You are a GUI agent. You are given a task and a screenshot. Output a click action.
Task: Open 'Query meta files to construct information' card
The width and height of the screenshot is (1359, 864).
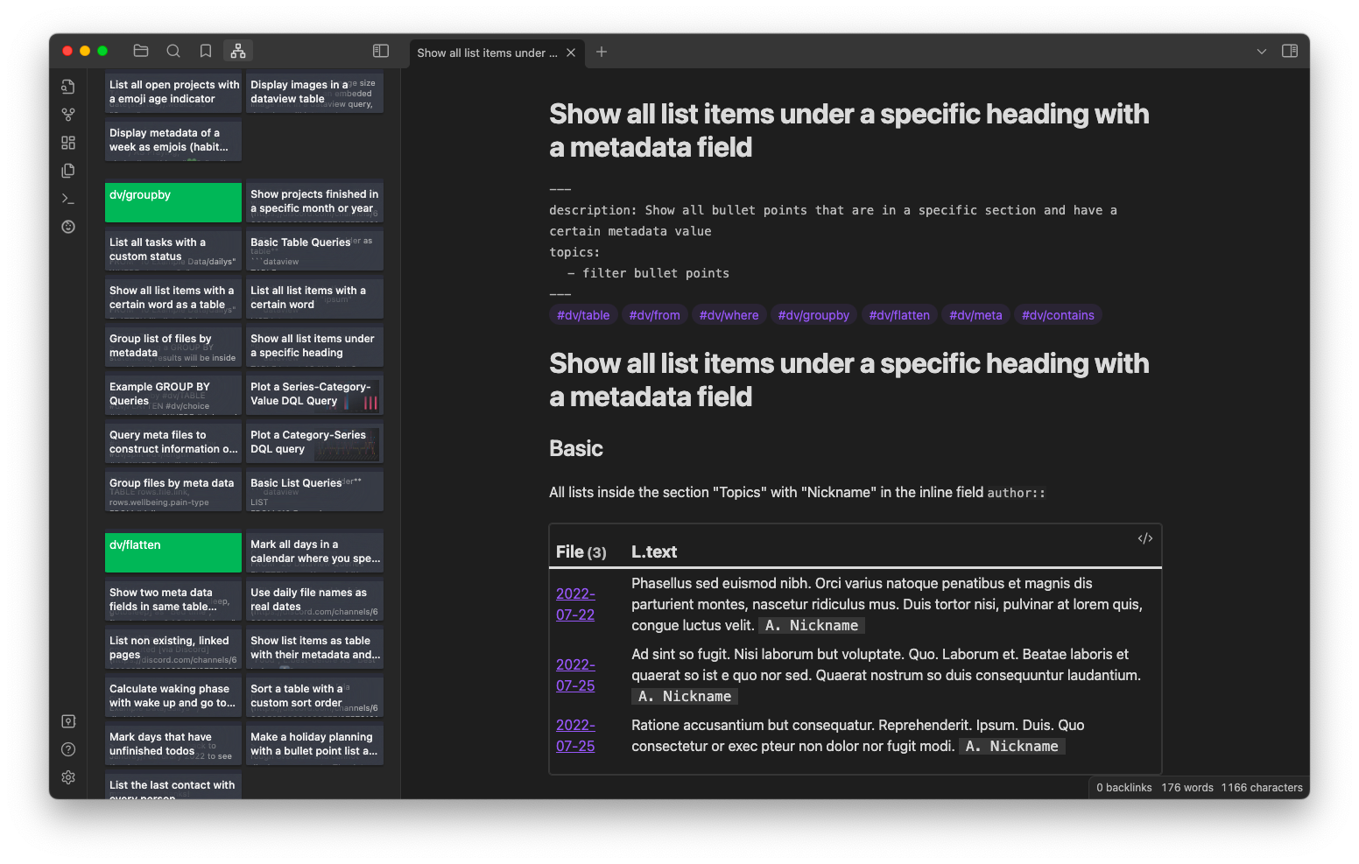173,443
